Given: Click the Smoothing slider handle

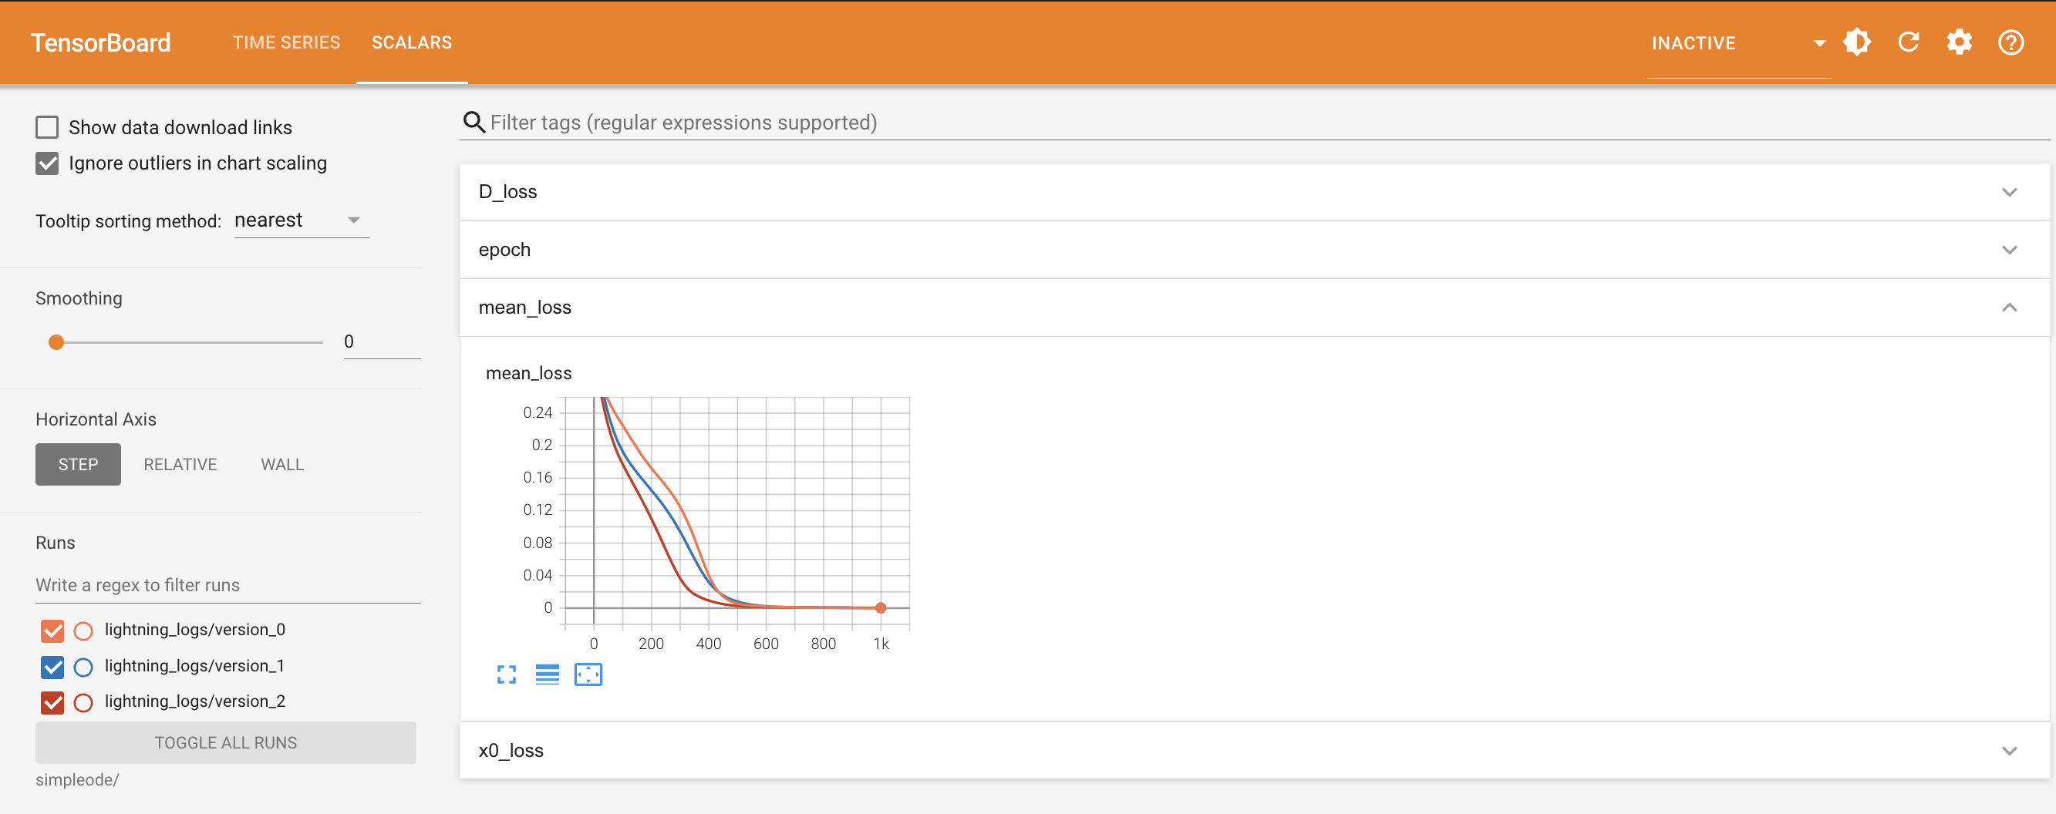Looking at the screenshot, I should tap(56, 342).
